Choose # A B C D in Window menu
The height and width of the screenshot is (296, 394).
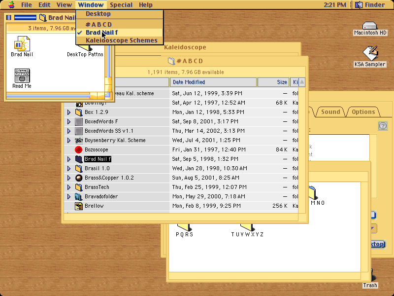(x=120, y=25)
